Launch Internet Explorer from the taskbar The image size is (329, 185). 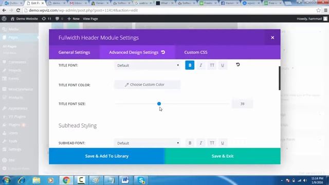point(21,180)
